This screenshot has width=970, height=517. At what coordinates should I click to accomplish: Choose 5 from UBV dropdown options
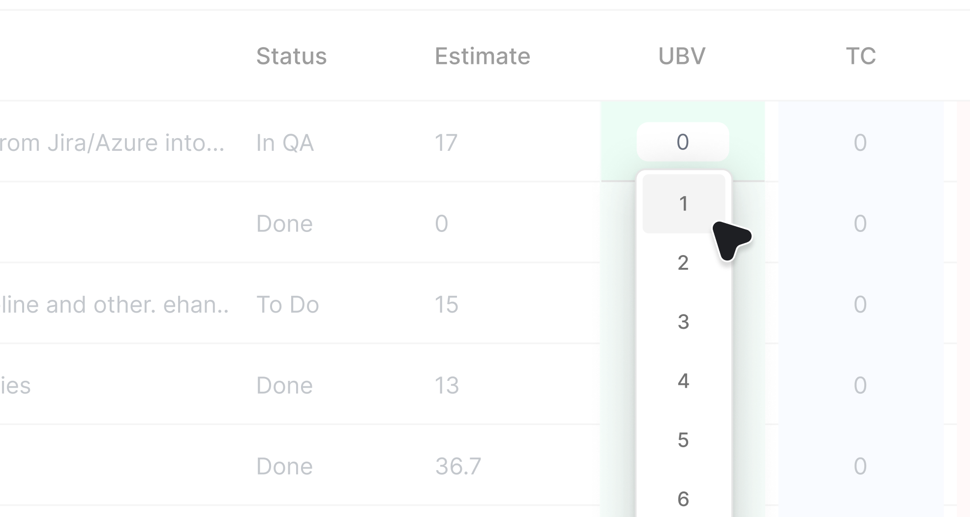[683, 440]
